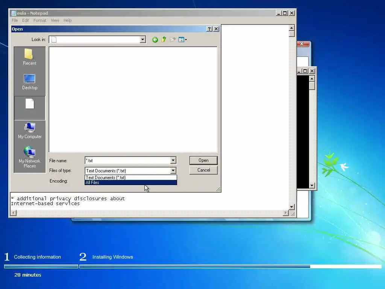Maximize the black console window
Viewport: 385px width, 289px height.
[305, 71]
